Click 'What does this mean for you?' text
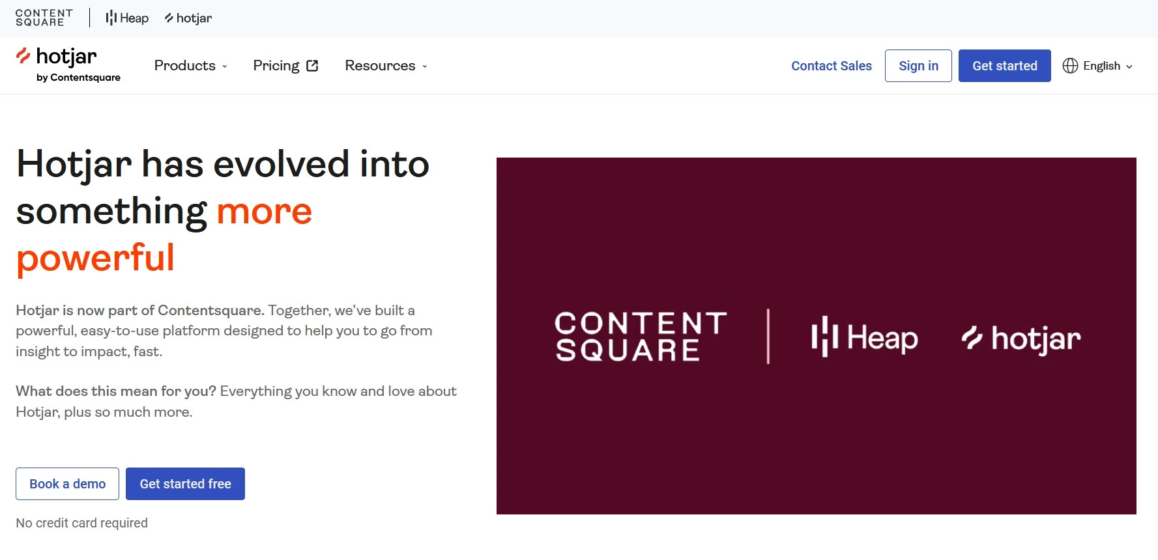 click(116, 391)
